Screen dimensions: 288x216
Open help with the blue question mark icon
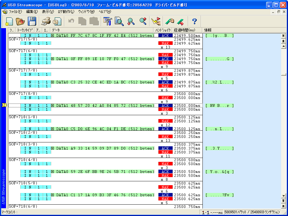click(194, 21)
